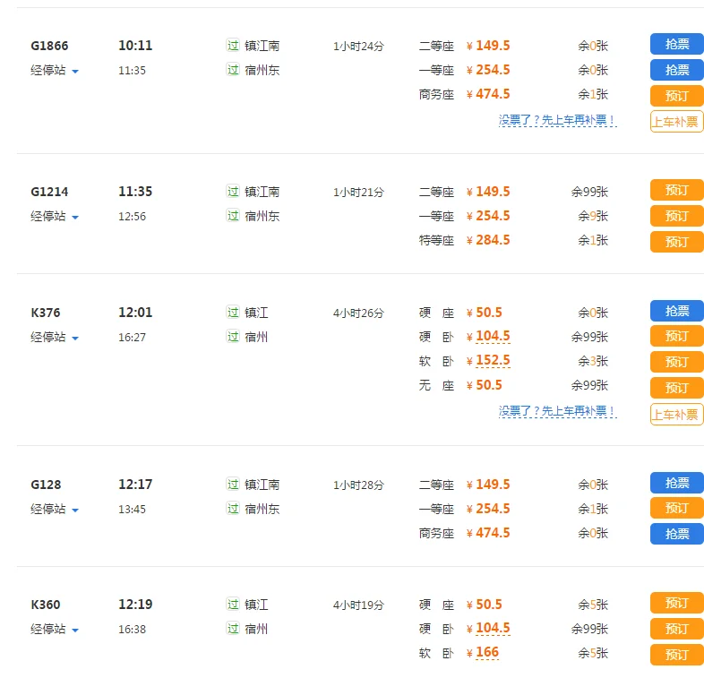
Task: Reserve K376 软卧 berth with 预订
Action: [676, 362]
